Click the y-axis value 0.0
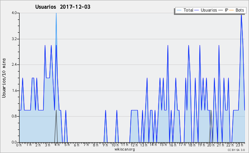This screenshot has height=153, width=249. [x=14, y=142]
